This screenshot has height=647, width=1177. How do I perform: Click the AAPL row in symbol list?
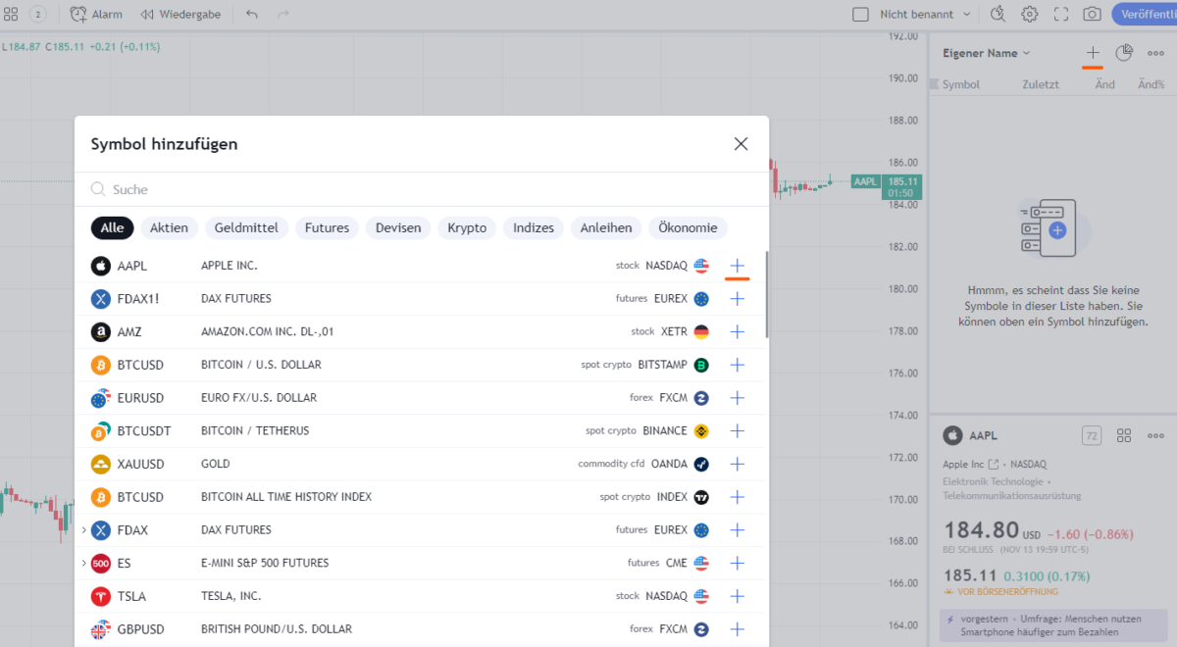tap(422, 266)
